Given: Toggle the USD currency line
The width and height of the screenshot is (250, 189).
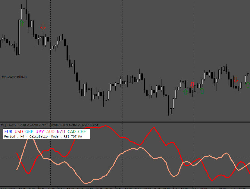Looking at the screenshot, I should coord(19,132).
